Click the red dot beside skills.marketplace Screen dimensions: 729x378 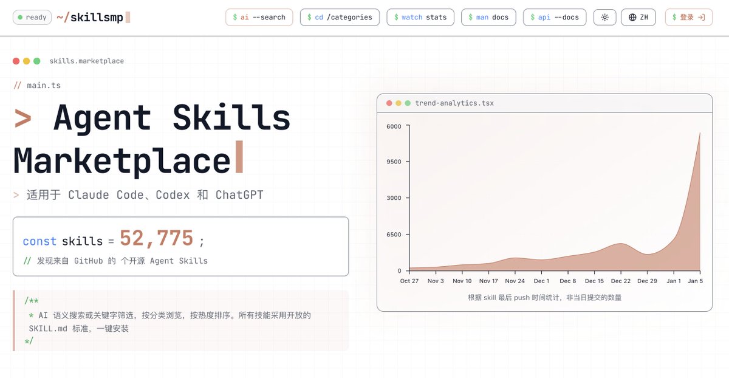click(x=16, y=61)
